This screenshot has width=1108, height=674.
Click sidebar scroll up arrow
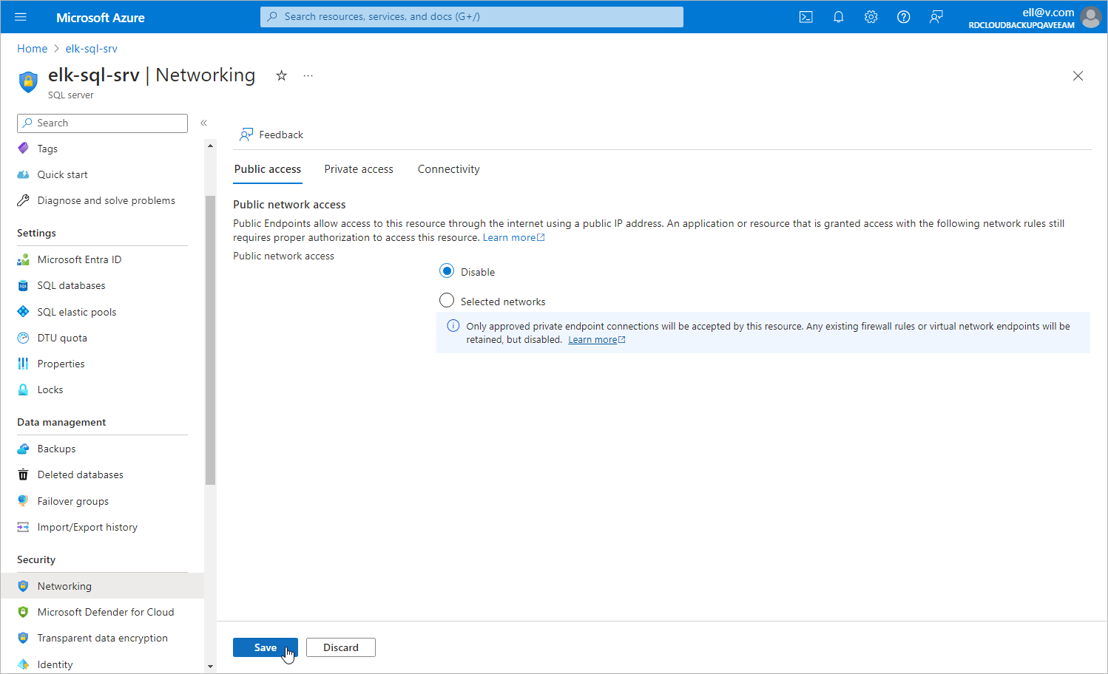(211, 146)
